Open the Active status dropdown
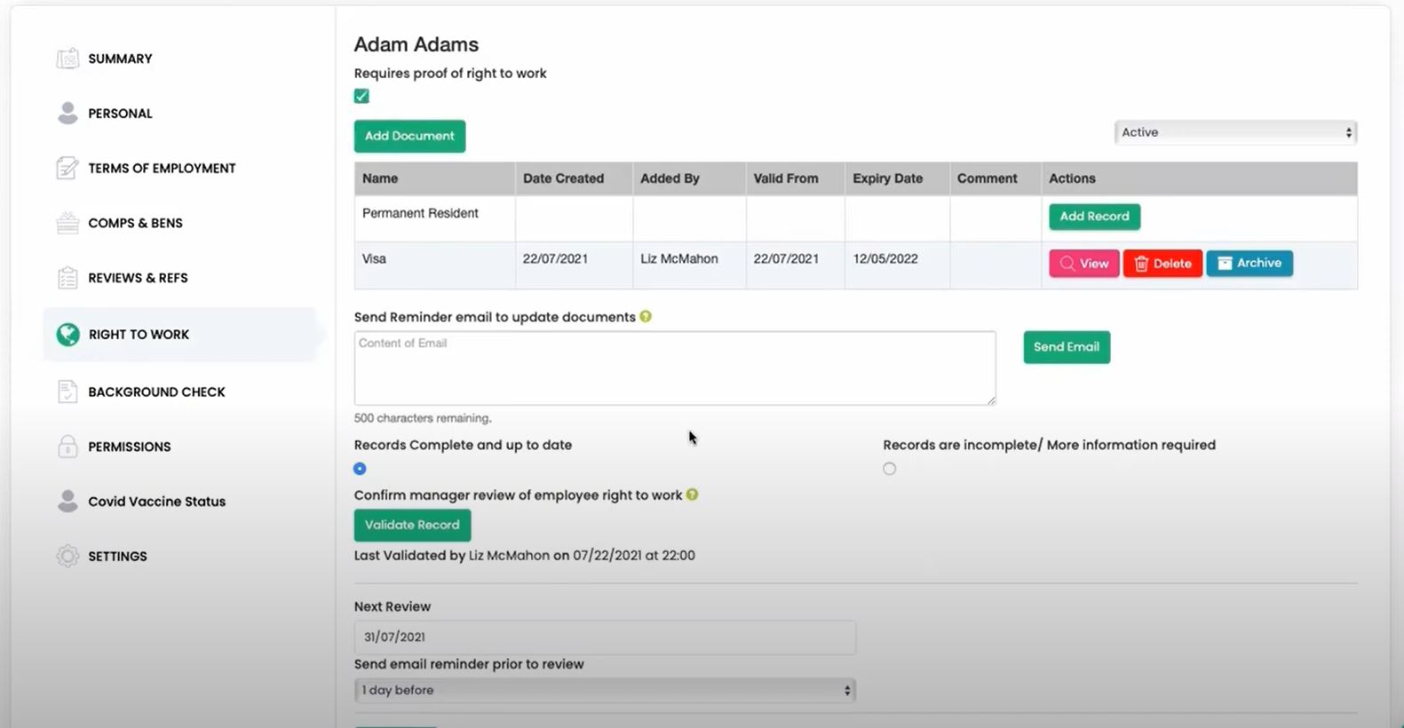The image size is (1404, 728). coord(1235,132)
